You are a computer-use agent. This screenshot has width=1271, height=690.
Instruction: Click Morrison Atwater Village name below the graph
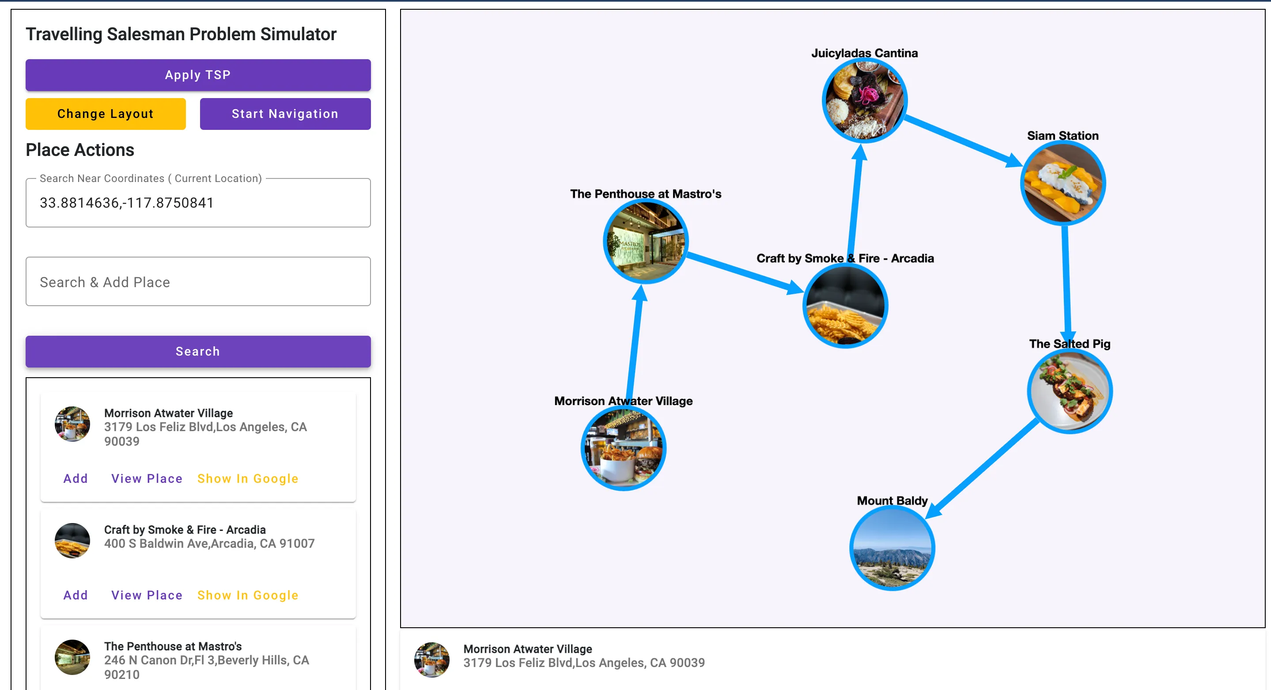(x=527, y=648)
